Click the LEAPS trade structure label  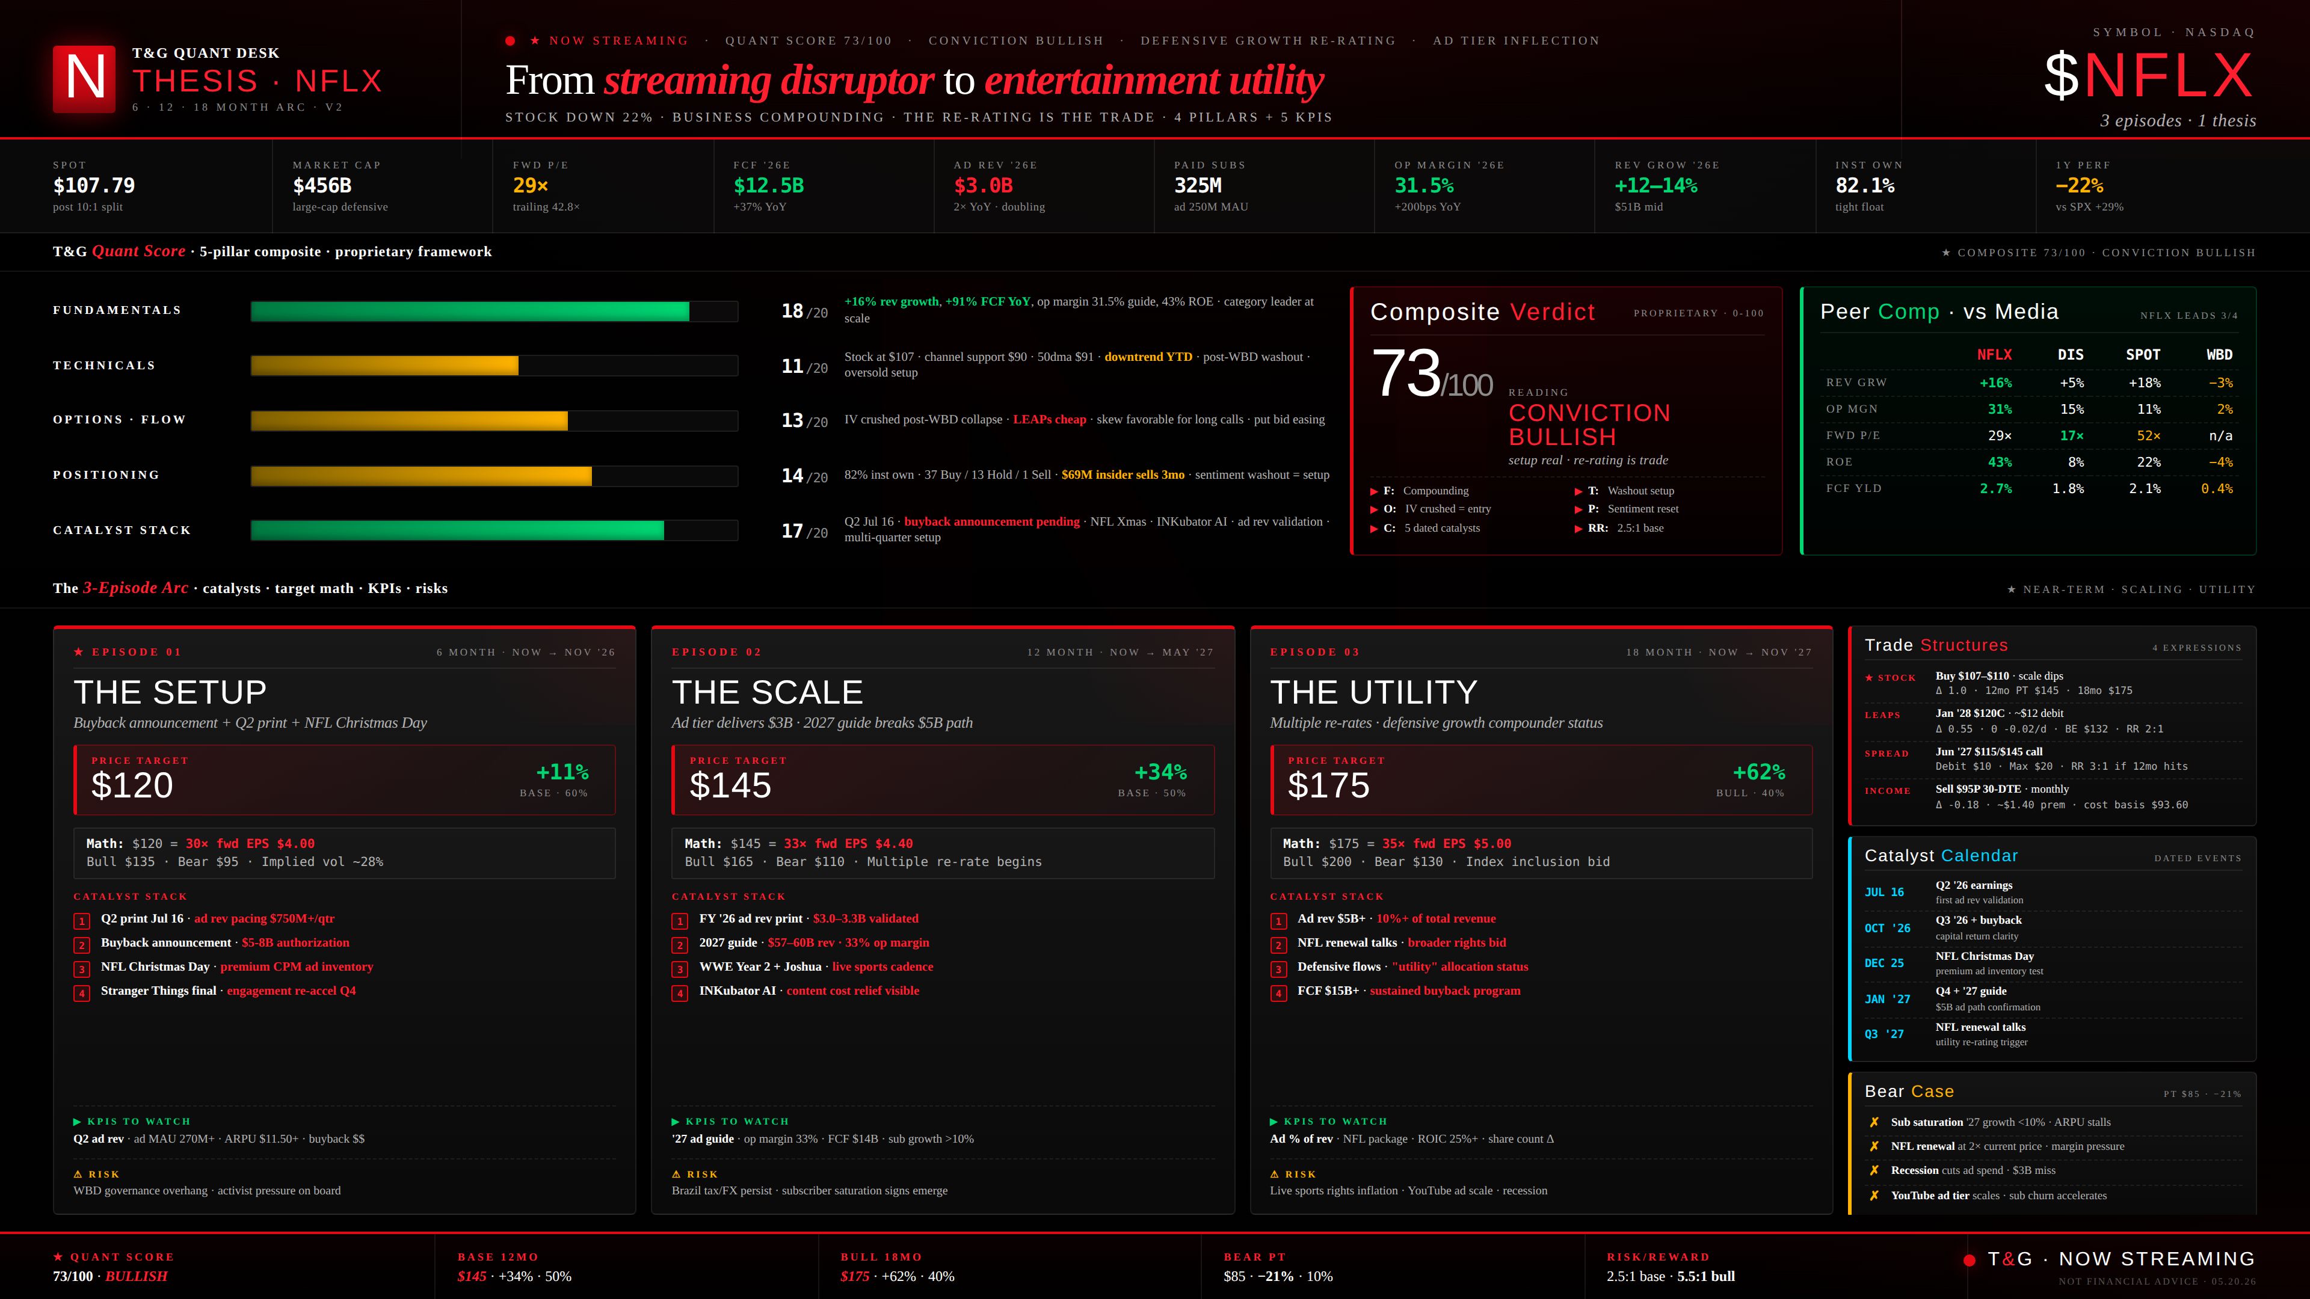[x=1882, y=716]
